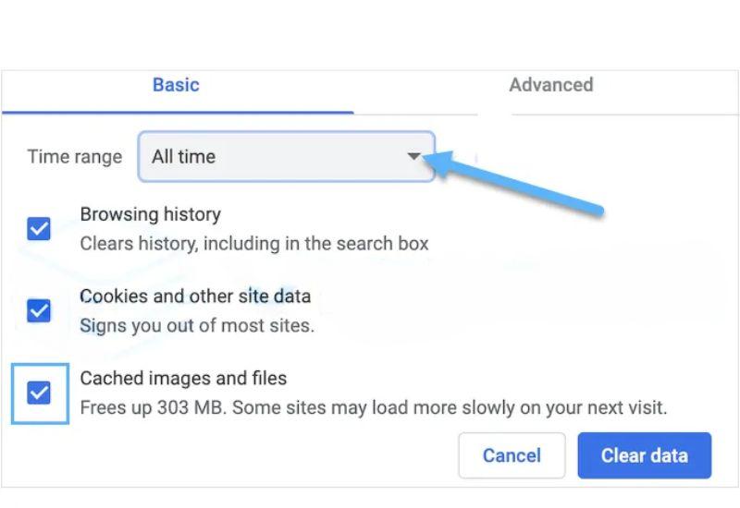Click the Time range label
The height and width of the screenshot is (508, 740).
(x=75, y=157)
